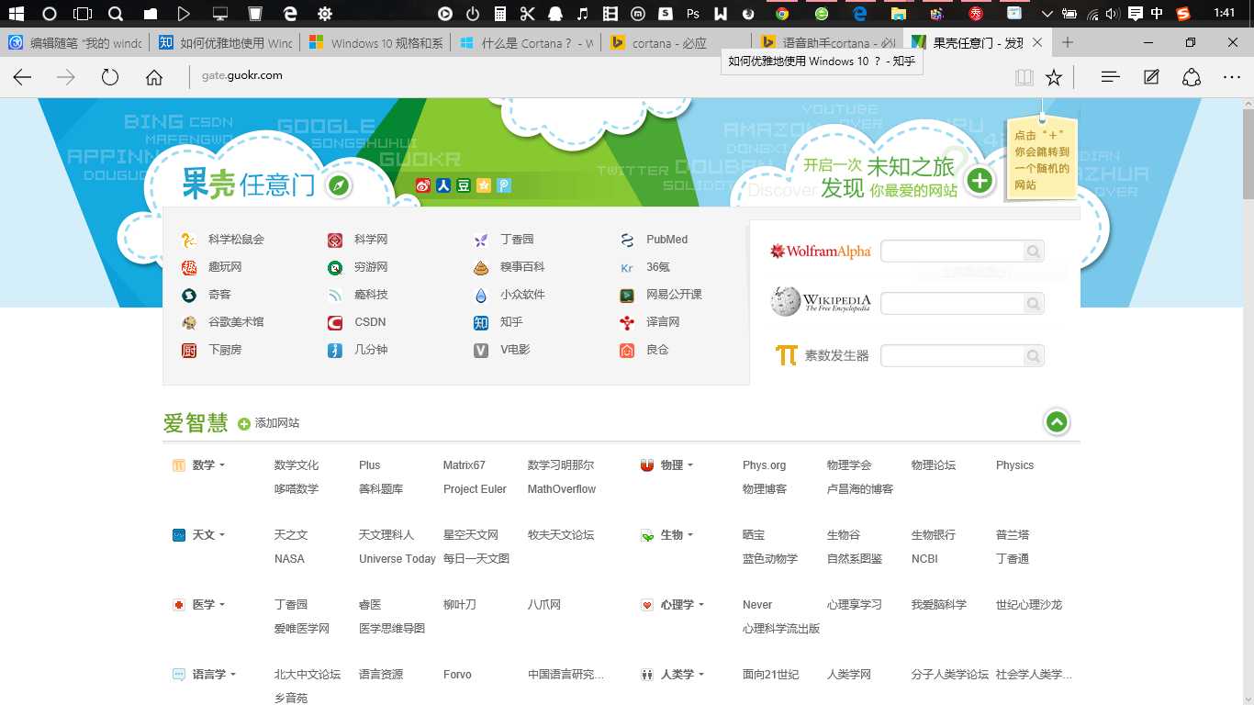
Task: Share via the Weibo icon in banner
Action: pos(422,185)
